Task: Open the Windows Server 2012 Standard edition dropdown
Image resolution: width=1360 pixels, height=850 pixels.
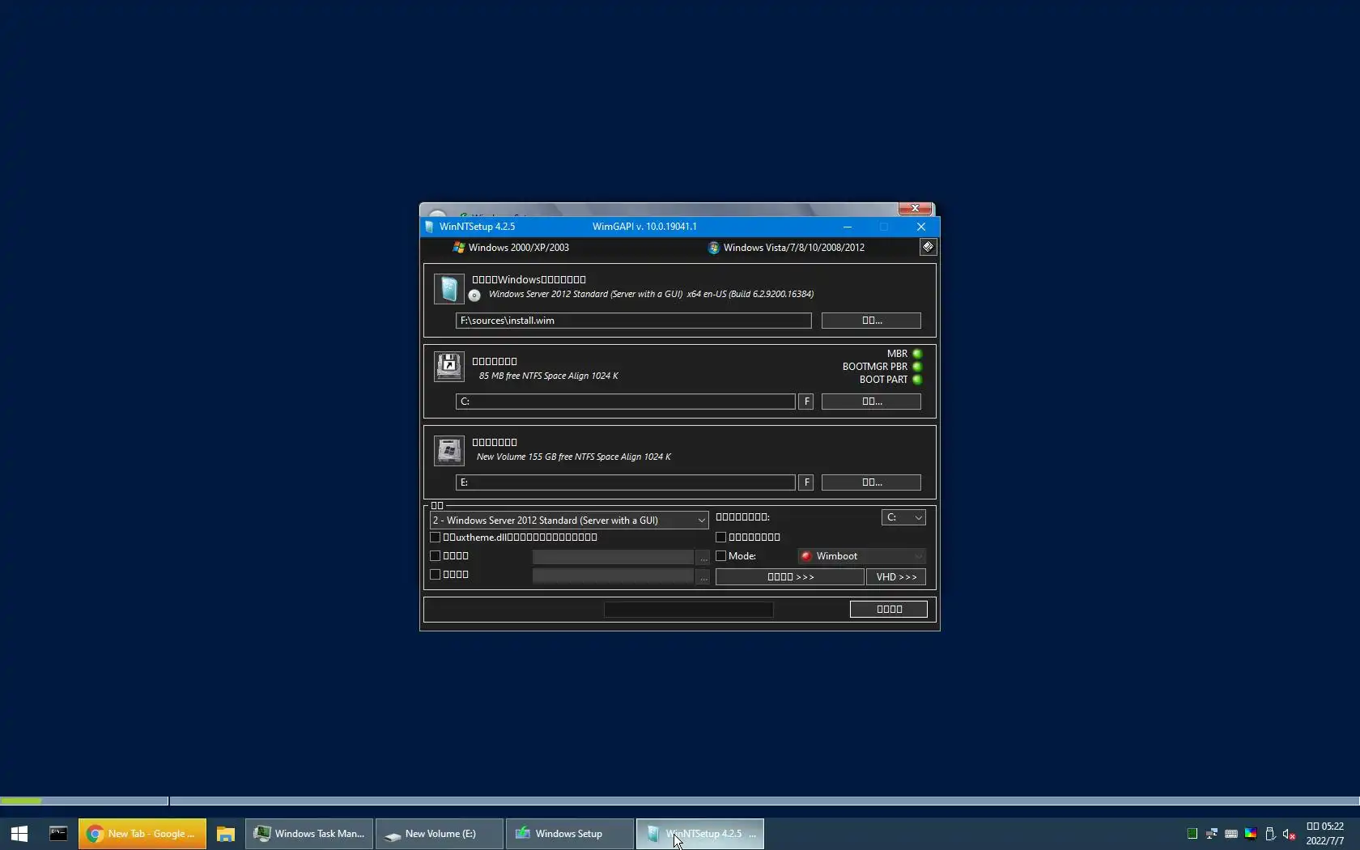Action: 569,521
